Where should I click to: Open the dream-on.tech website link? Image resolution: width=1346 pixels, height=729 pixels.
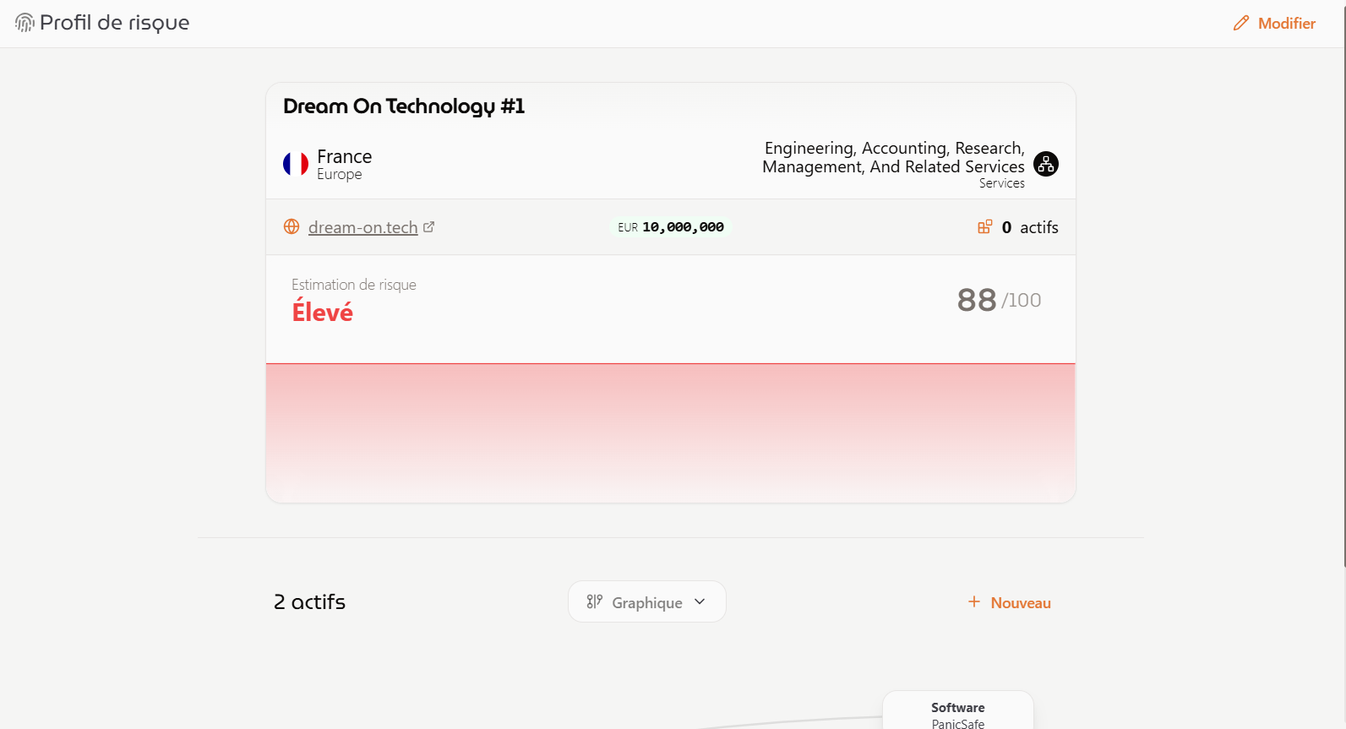pos(362,227)
